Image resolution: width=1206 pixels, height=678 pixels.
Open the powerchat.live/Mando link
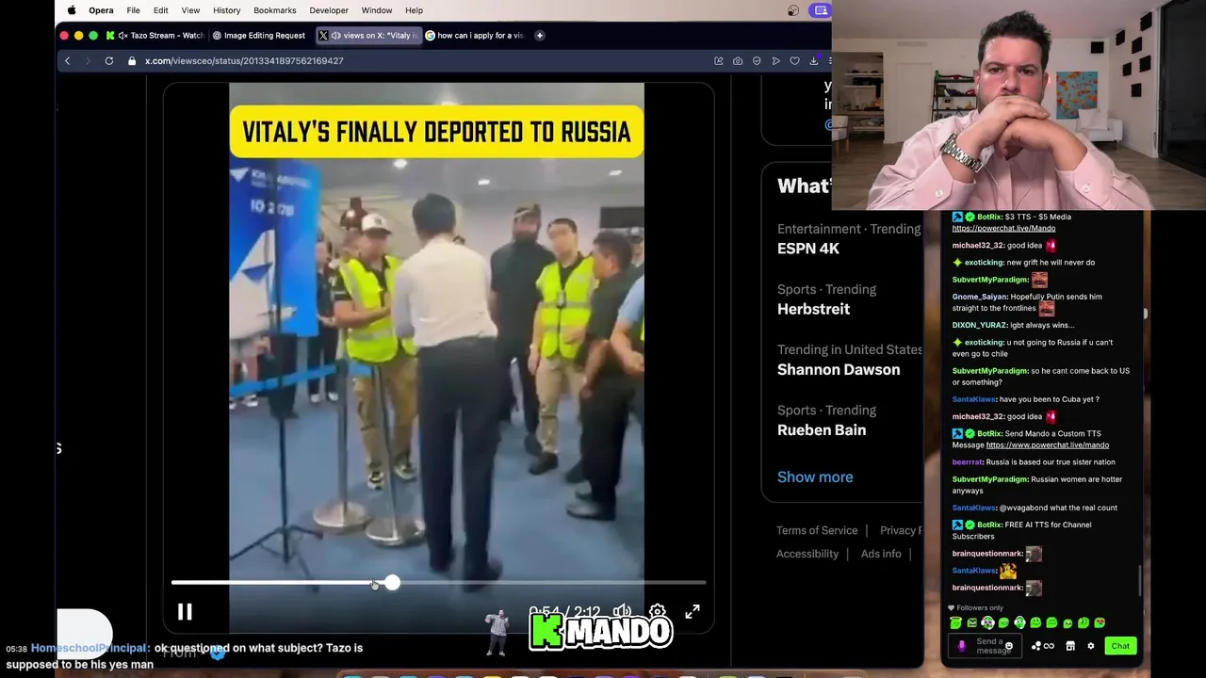pyautogui.click(x=1003, y=228)
